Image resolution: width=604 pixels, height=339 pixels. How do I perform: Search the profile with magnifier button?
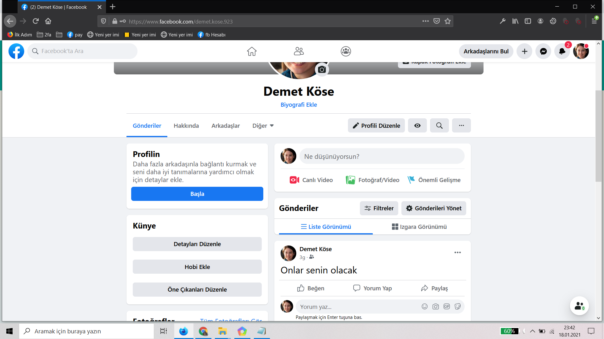click(x=439, y=126)
